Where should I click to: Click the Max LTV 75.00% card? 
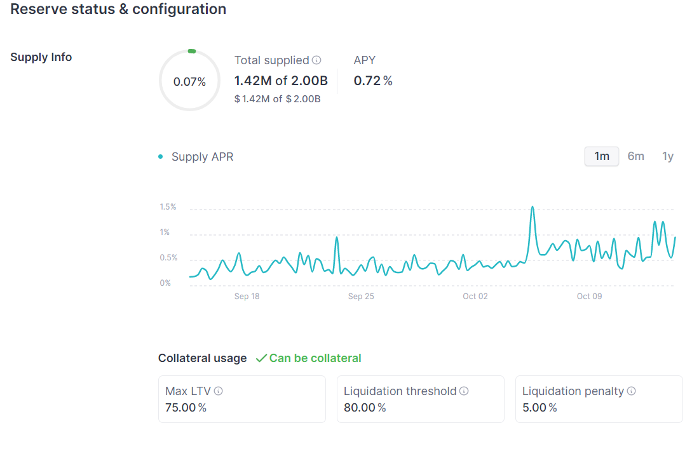pyautogui.click(x=241, y=399)
